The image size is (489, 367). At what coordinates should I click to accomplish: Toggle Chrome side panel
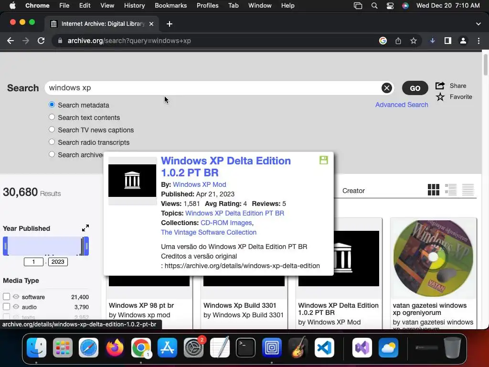(x=448, y=41)
